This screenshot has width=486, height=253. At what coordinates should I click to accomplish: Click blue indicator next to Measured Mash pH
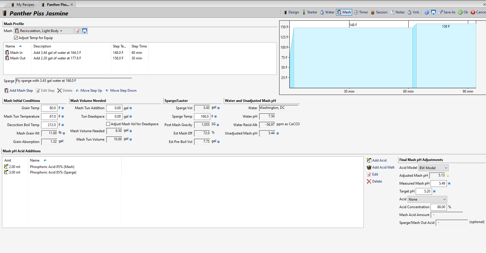[x=449, y=183]
